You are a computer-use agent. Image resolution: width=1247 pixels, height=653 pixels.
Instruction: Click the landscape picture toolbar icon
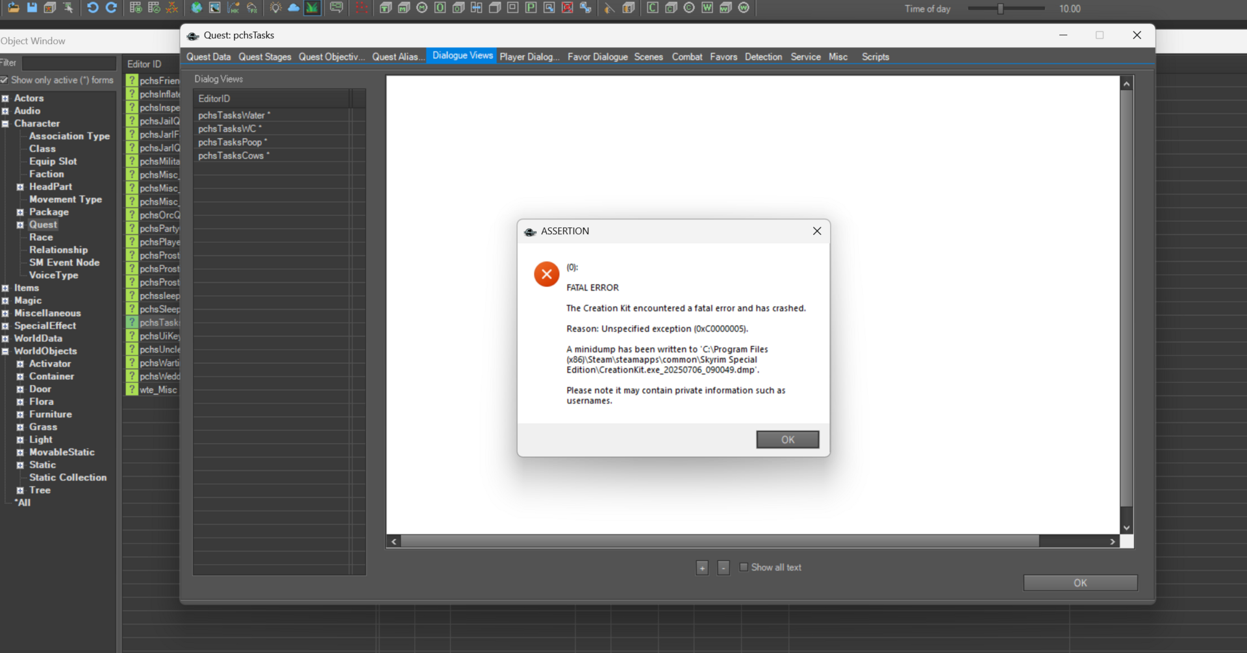click(214, 8)
